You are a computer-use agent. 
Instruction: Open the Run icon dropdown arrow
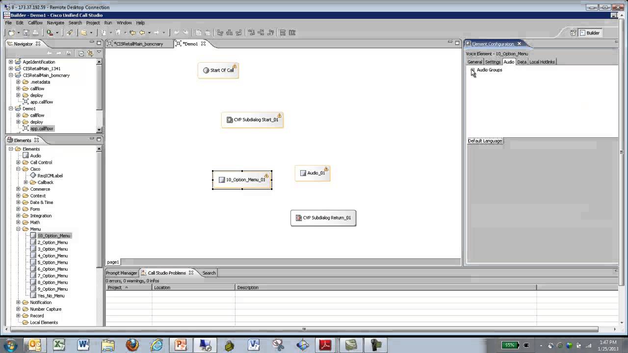(x=56, y=33)
